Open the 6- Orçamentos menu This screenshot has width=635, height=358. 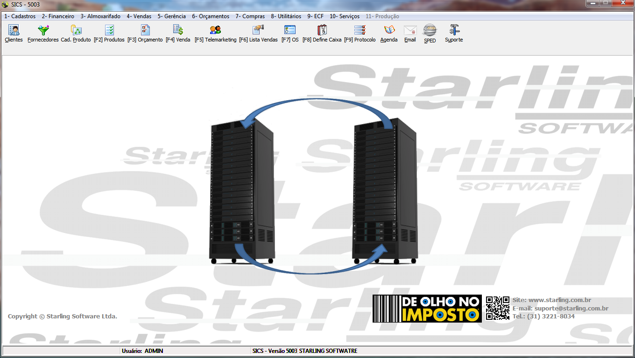click(211, 16)
